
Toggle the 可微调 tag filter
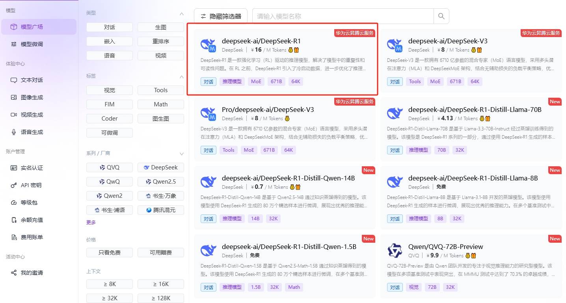coord(110,133)
